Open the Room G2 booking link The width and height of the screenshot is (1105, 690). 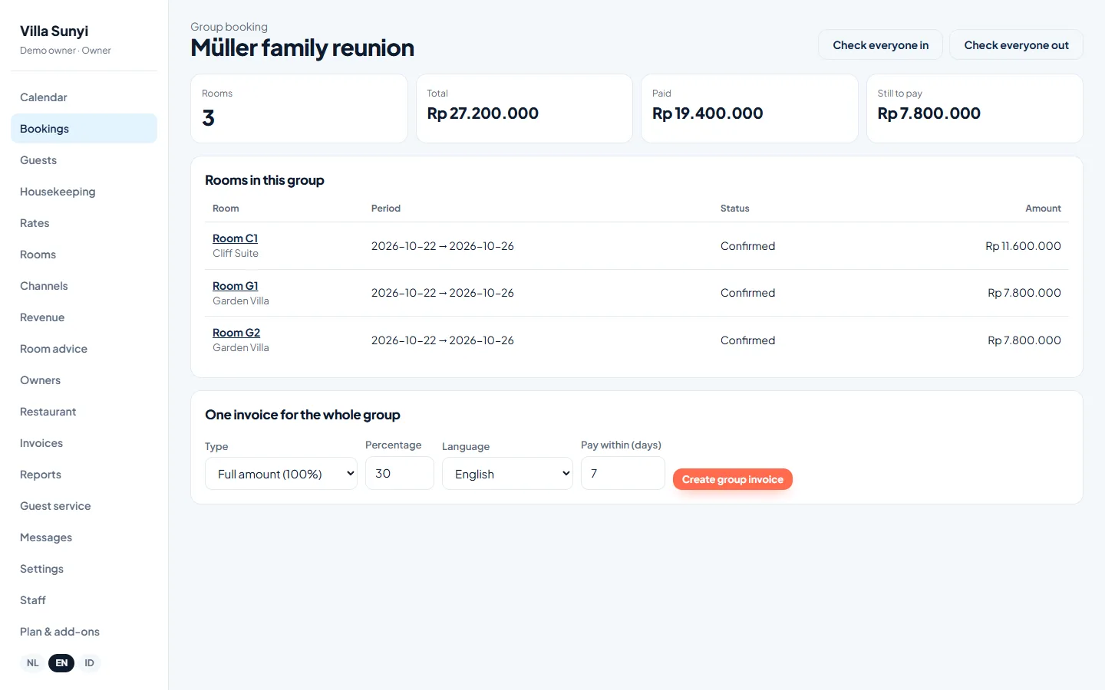coord(236,333)
